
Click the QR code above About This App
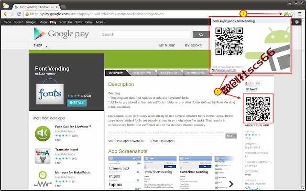(258, 108)
